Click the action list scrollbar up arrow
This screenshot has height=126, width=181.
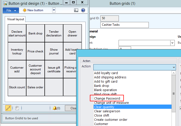(174, 73)
